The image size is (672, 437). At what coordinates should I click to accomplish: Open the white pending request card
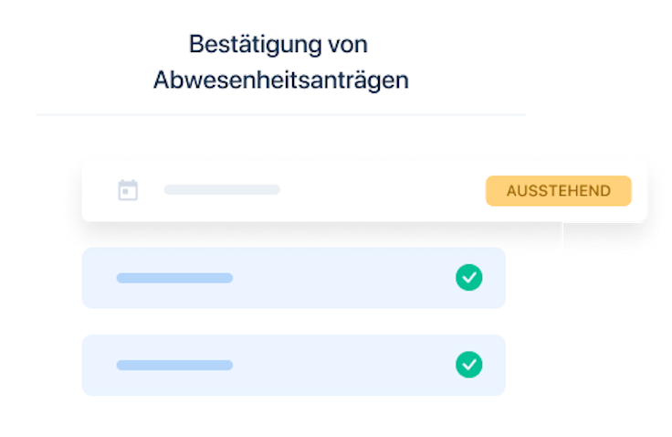(364, 191)
